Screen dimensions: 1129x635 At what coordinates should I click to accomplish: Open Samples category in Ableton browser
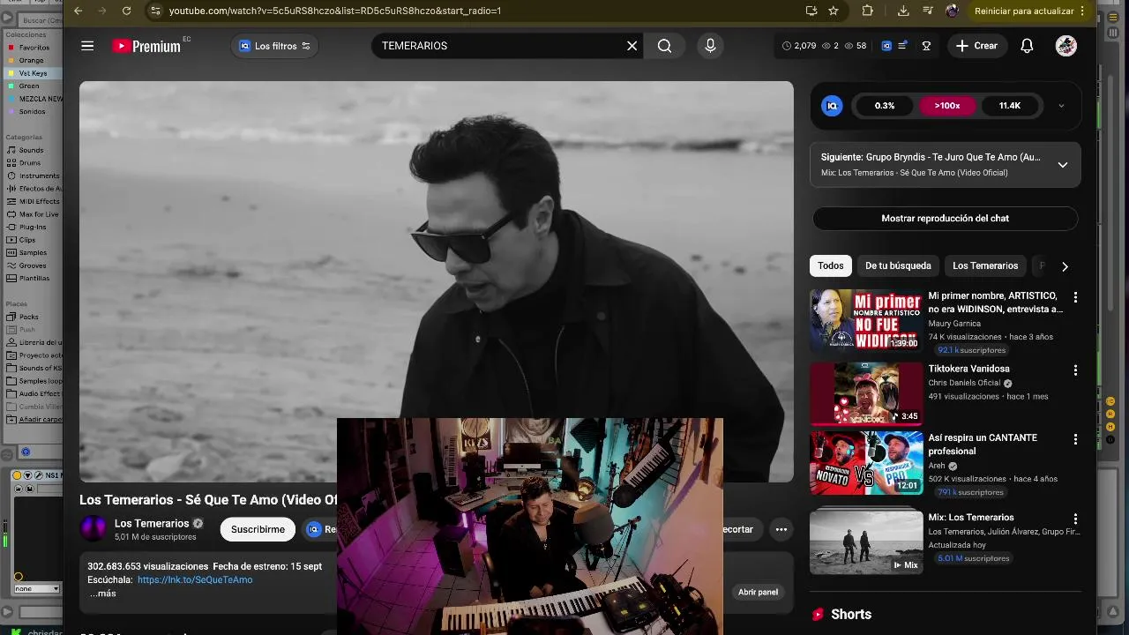click(x=33, y=252)
